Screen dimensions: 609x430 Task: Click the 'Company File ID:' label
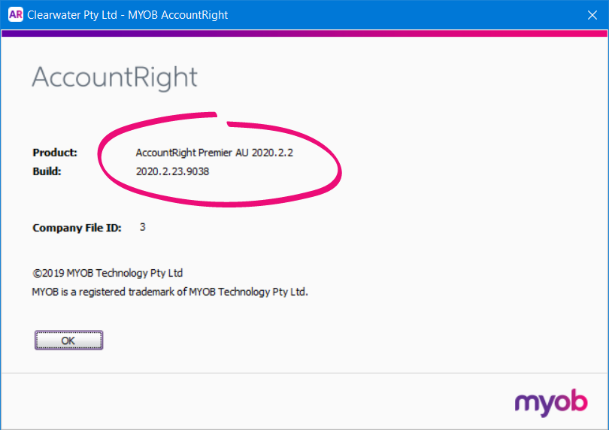tap(77, 228)
